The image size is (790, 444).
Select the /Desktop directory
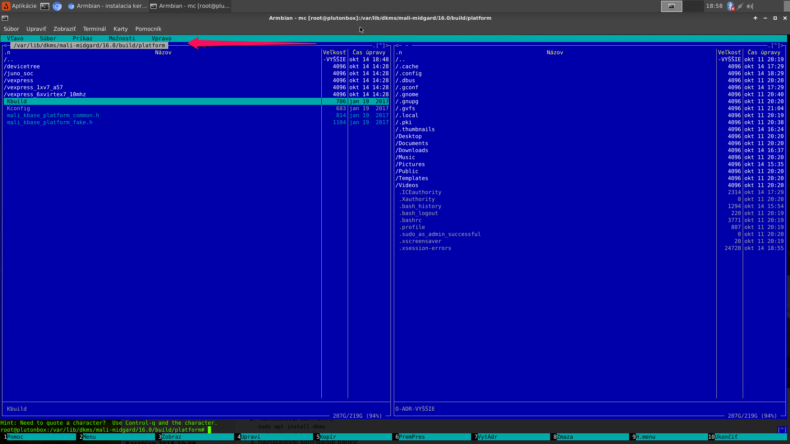click(590, 136)
